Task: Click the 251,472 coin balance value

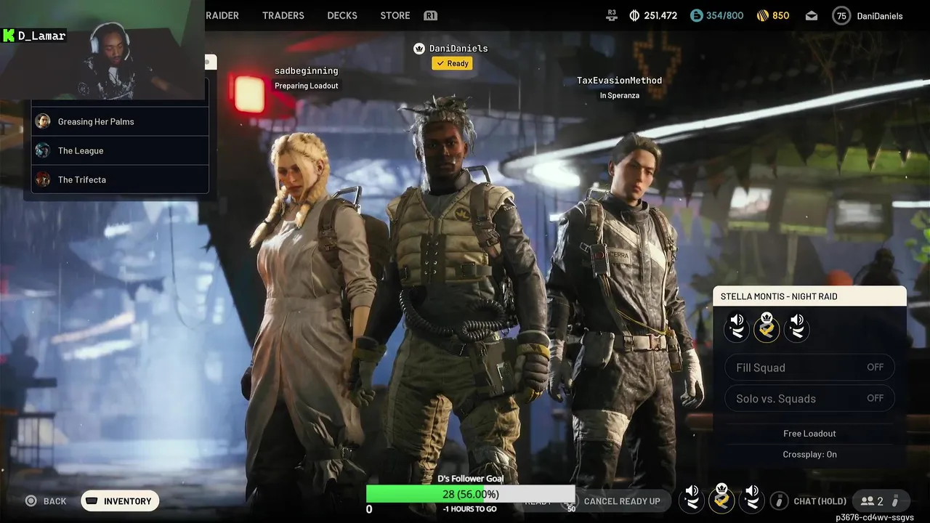Action: [x=660, y=15]
